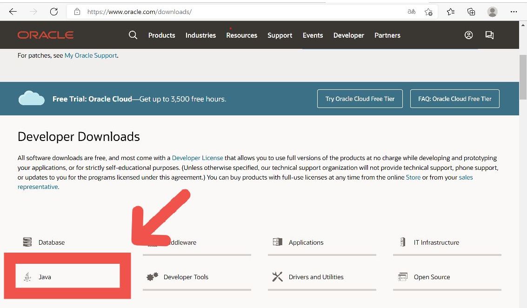Click the Open Source code window icon
527x308 pixels.
[403, 277]
